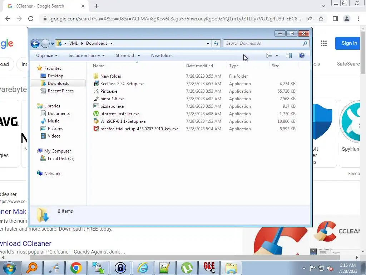
Task: Click the Chrome share page icon
Action: [310, 19]
